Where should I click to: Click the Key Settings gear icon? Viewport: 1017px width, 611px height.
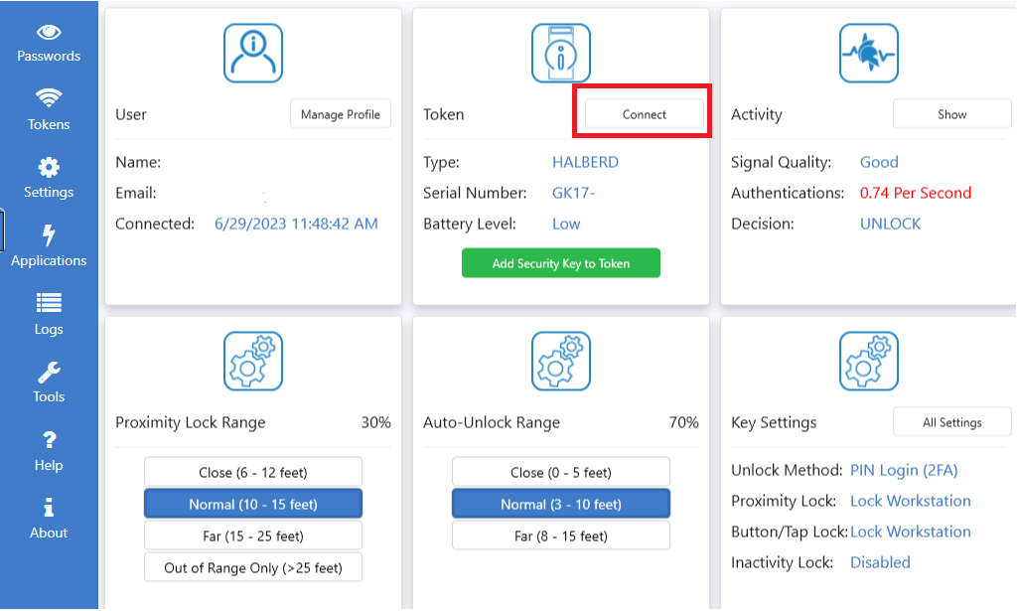(869, 360)
